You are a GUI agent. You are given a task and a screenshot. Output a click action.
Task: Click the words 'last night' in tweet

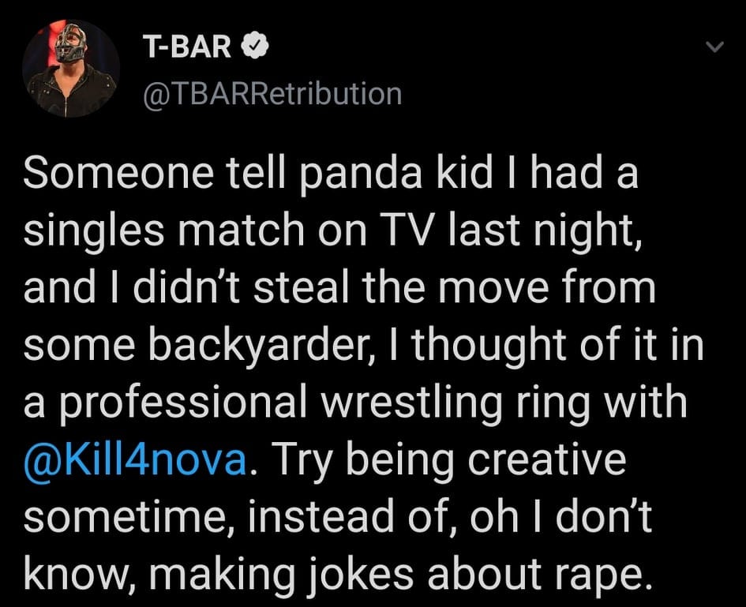coord(547,231)
